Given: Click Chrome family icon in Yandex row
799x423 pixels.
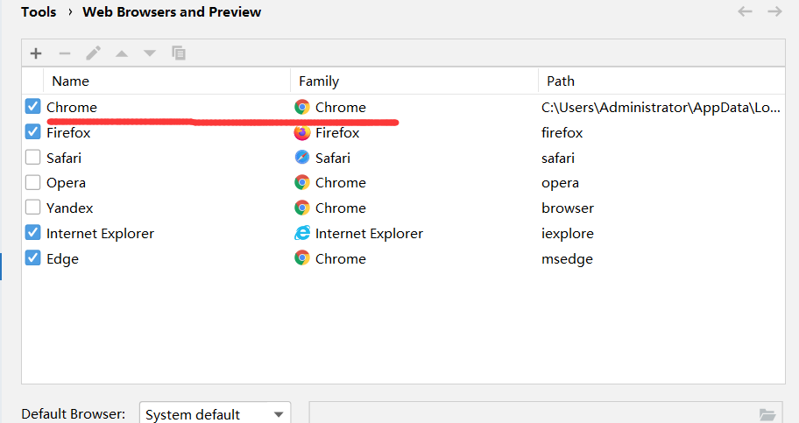Looking at the screenshot, I should pyautogui.click(x=302, y=208).
